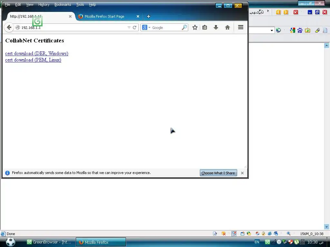Open GreenBrowser search box dropdown arrow
Image resolution: width=330 pixels, height=247 pixels.
click(x=272, y=31)
